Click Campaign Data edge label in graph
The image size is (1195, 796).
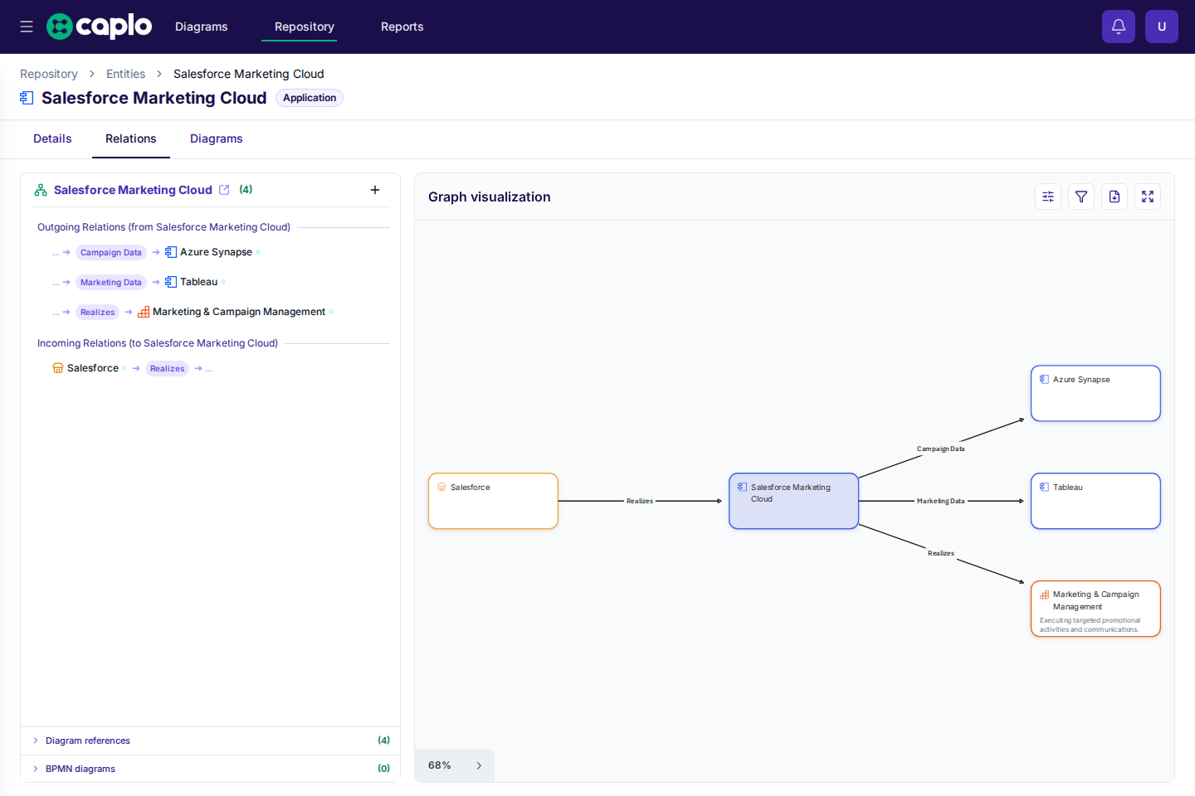941,449
